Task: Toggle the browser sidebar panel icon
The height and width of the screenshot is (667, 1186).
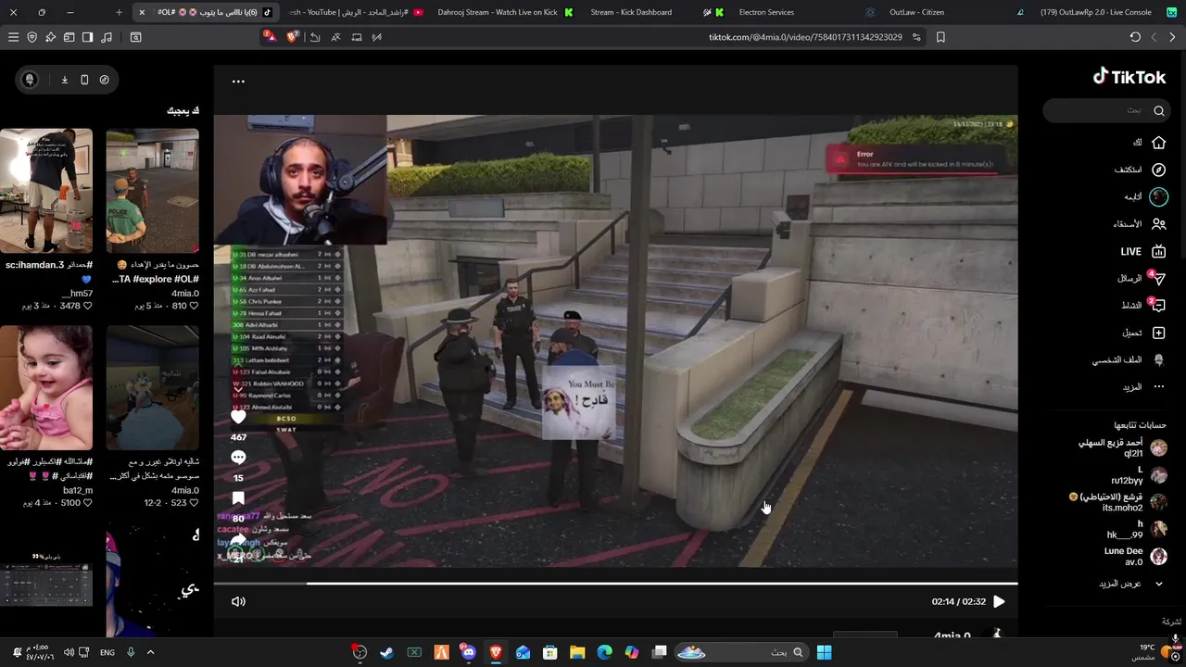Action: click(x=87, y=37)
